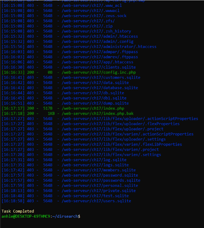The image size is (204, 228).
Task: Click the ~/dirsearch directory in prompt
Action: tap(65, 216)
